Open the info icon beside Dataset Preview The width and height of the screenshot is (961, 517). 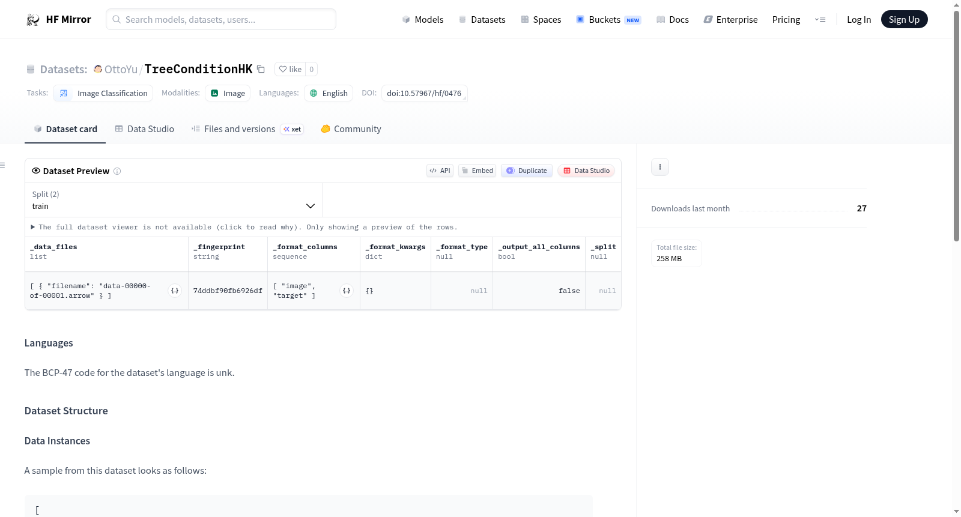(x=117, y=171)
